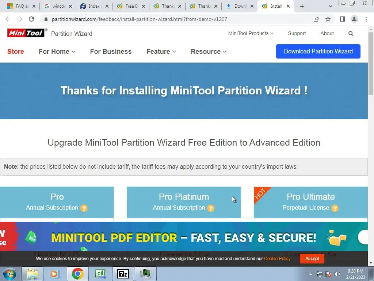Image resolution: width=374 pixels, height=281 pixels.
Task: Click Download Partition Wizard button
Action: 318,51
